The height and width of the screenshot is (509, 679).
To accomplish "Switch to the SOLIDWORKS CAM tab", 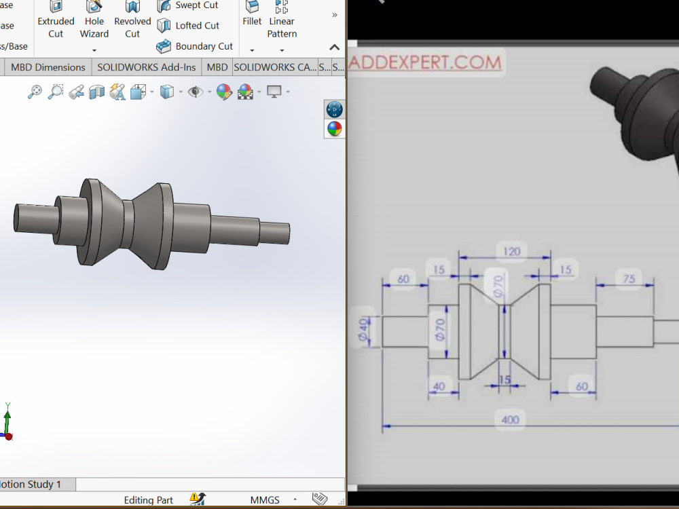I will 275,67.
